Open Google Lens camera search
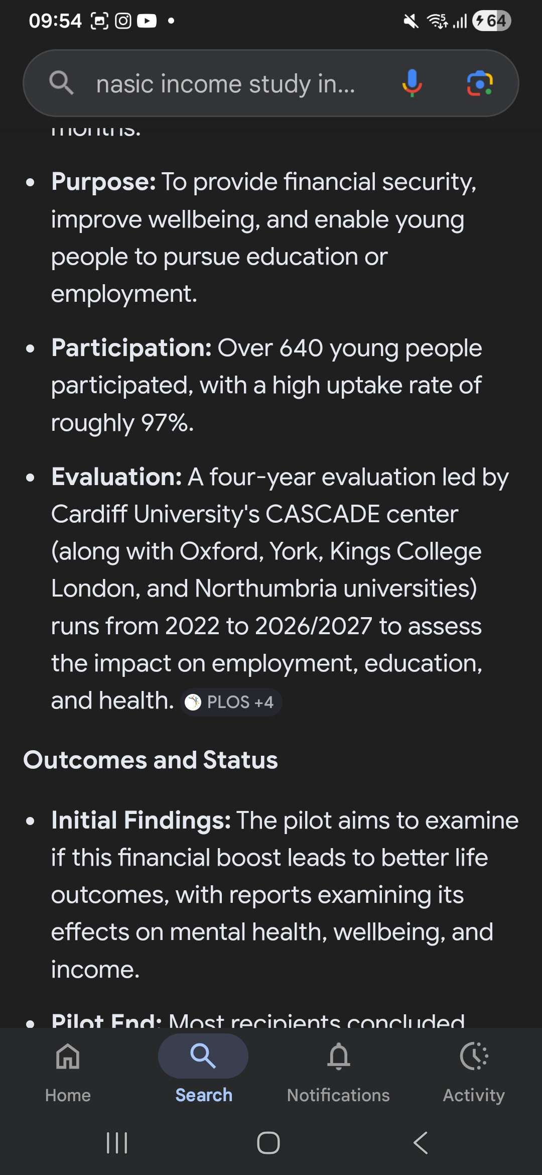 point(480,83)
